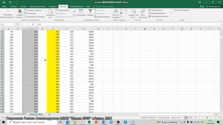Select column C header
Image resolution: width=223 pixels, height=125 pixels.
click(x=30, y=29)
